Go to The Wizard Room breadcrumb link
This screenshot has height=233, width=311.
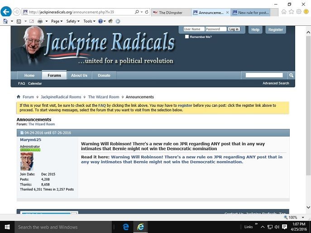coord(104,97)
